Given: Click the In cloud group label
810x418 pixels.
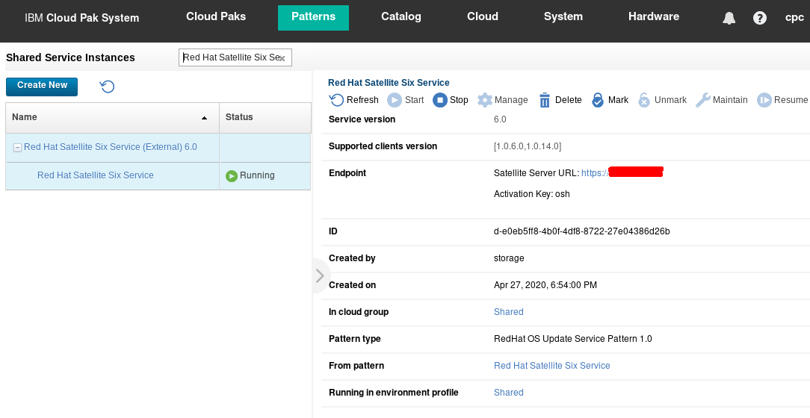Looking at the screenshot, I should tap(359, 312).
